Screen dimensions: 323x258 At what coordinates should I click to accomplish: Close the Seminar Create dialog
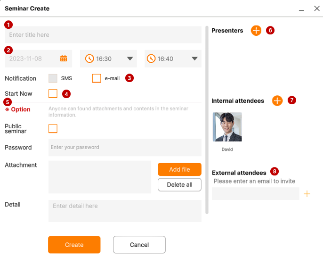click(317, 8)
